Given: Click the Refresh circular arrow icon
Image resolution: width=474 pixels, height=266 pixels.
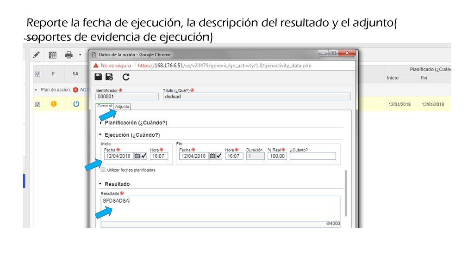Looking at the screenshot, I should pyautogui.click(x=126, y=77).
